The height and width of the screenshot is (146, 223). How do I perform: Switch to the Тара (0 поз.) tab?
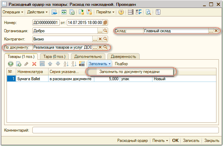pos(54,56)
